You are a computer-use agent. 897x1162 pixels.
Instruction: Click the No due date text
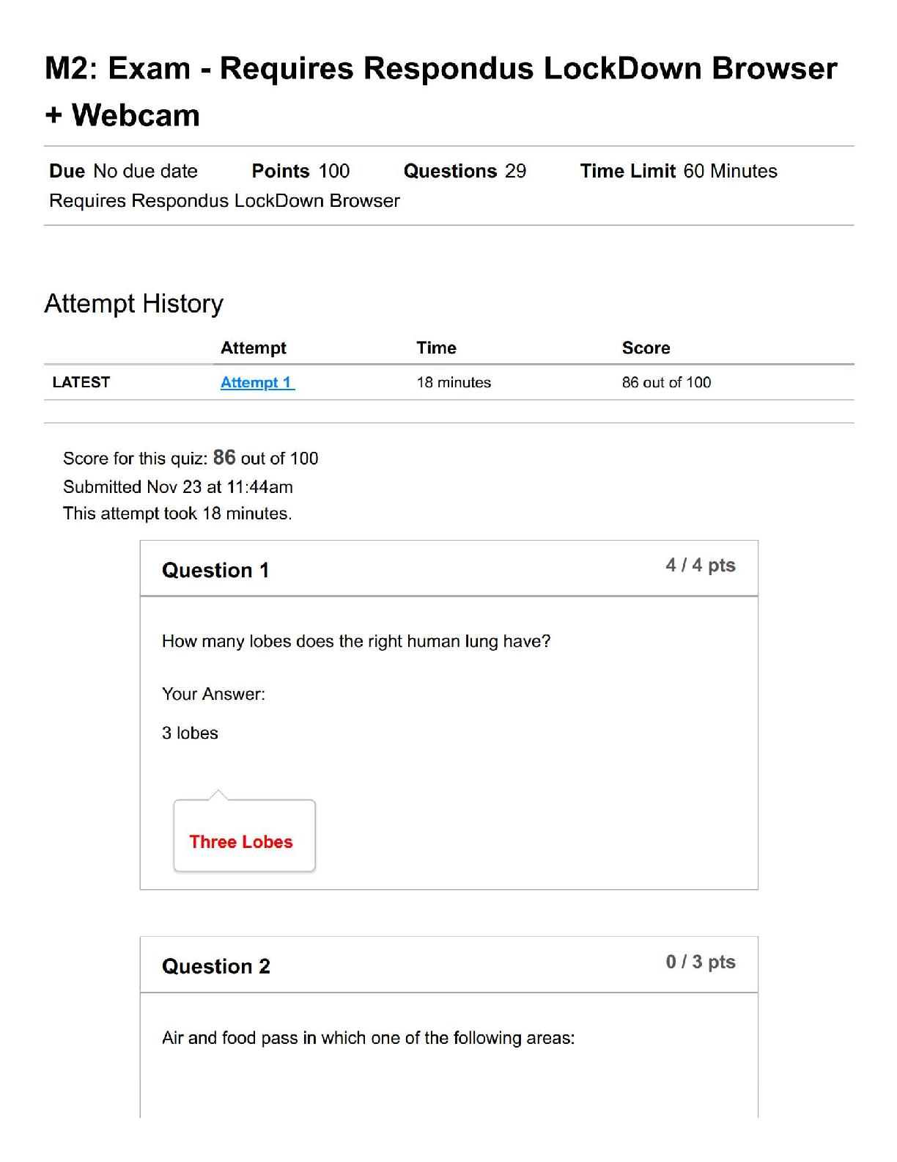(x=145, y=171)
